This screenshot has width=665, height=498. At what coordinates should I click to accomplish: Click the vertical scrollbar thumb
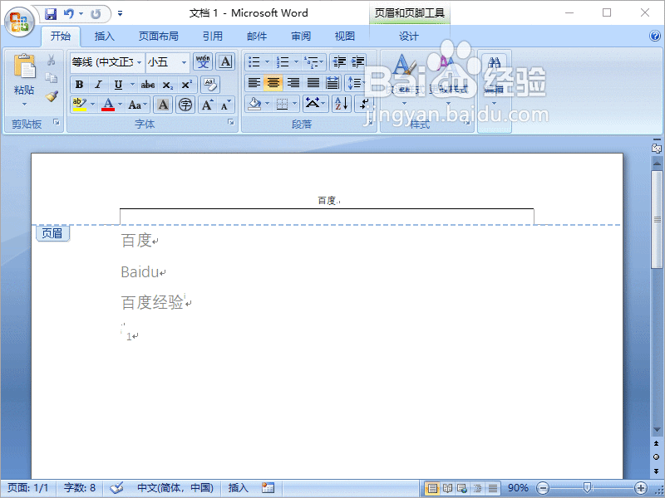tap(657, 219)
